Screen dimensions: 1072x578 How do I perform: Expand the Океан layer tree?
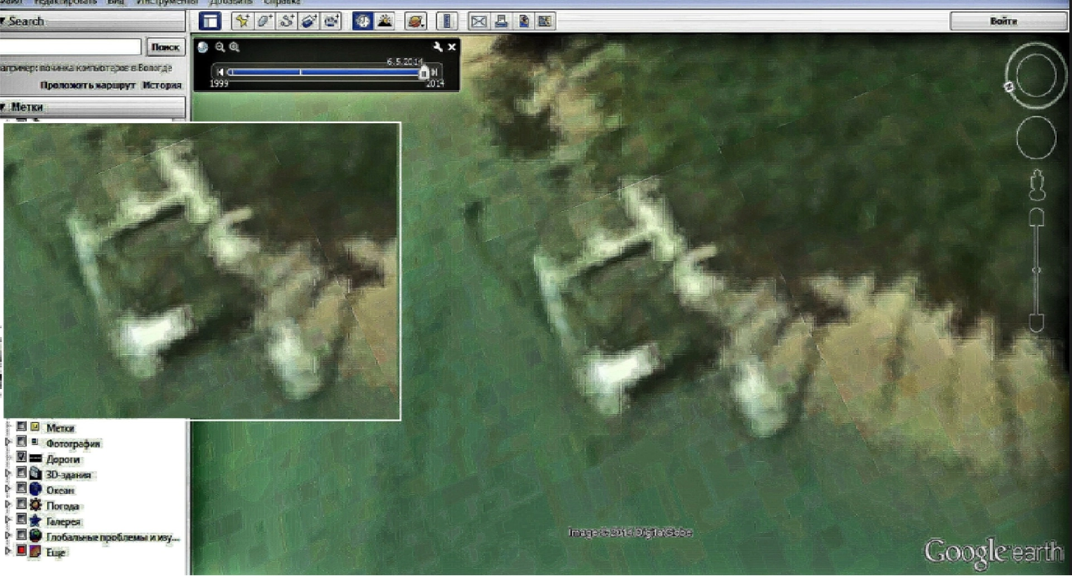(x=8, y=490)
